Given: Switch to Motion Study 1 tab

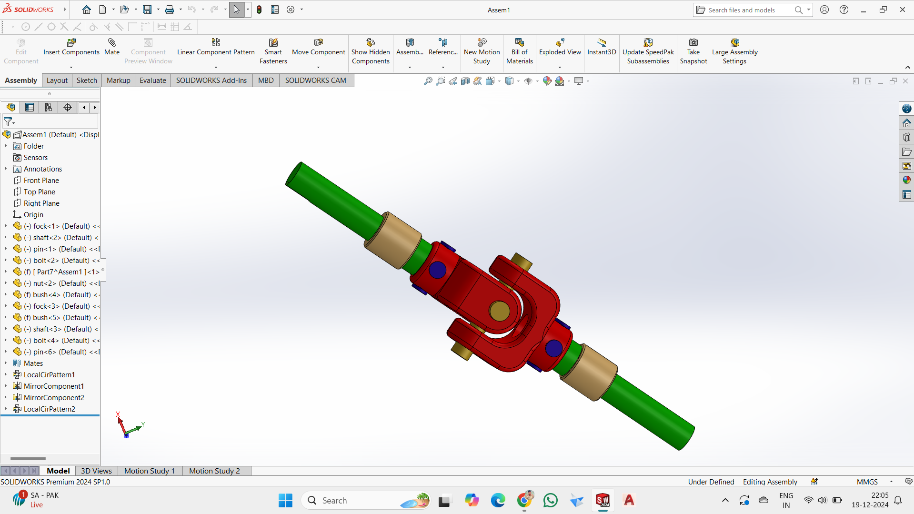Looking at the screenshot, I should pyautogui.click(x=150, y=471).
